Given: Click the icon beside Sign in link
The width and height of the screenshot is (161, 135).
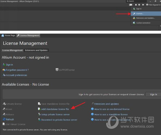Looking at the screenshot, I should pyautogui.click(x=4, y=65).
